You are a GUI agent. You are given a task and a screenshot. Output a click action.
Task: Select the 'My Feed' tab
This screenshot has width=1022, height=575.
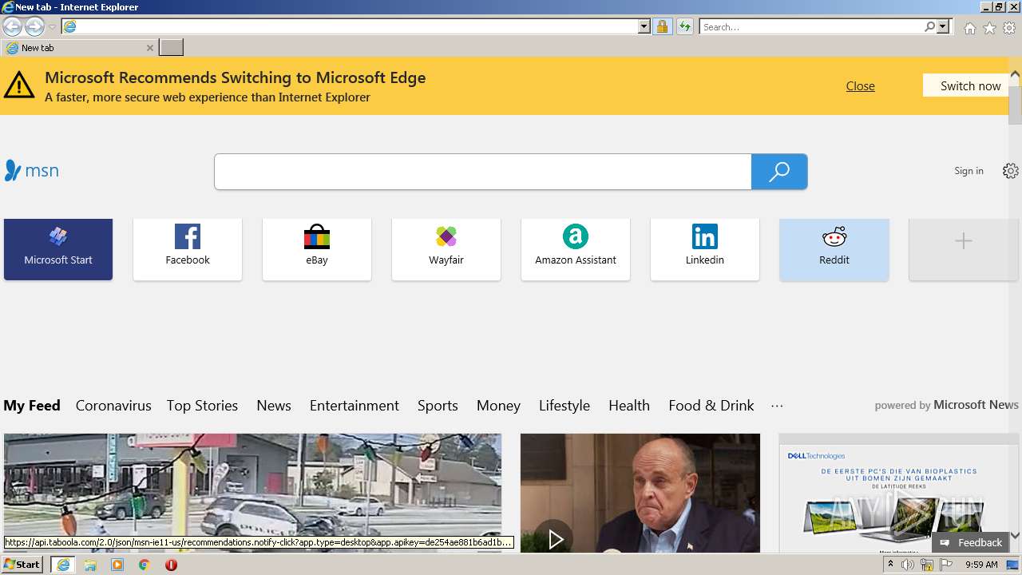[x=32, y=406]
